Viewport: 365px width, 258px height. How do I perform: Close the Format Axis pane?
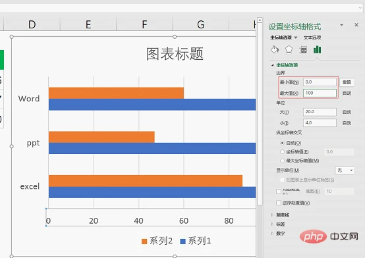[x=356, y=24]
